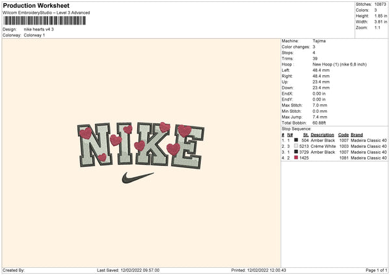Viewport: 390px width, 275px height.
Task: Click the black swoosh under the NIKE lettering
Action: pos(138,178)
